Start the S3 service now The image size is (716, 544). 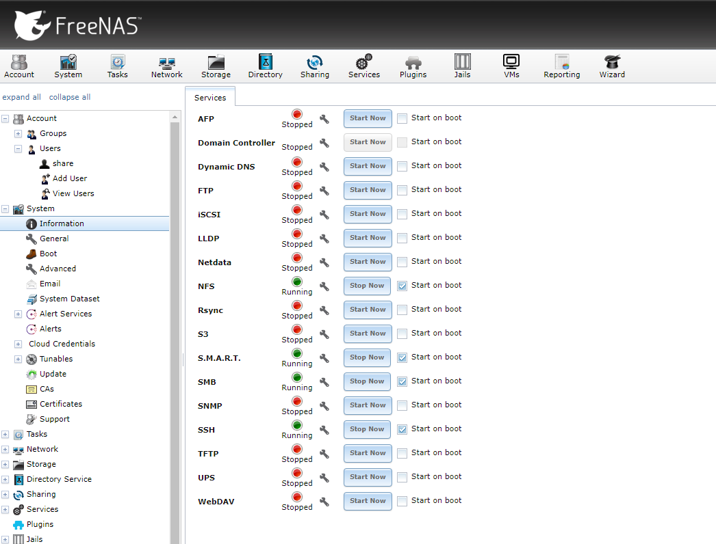coord(368,334)
